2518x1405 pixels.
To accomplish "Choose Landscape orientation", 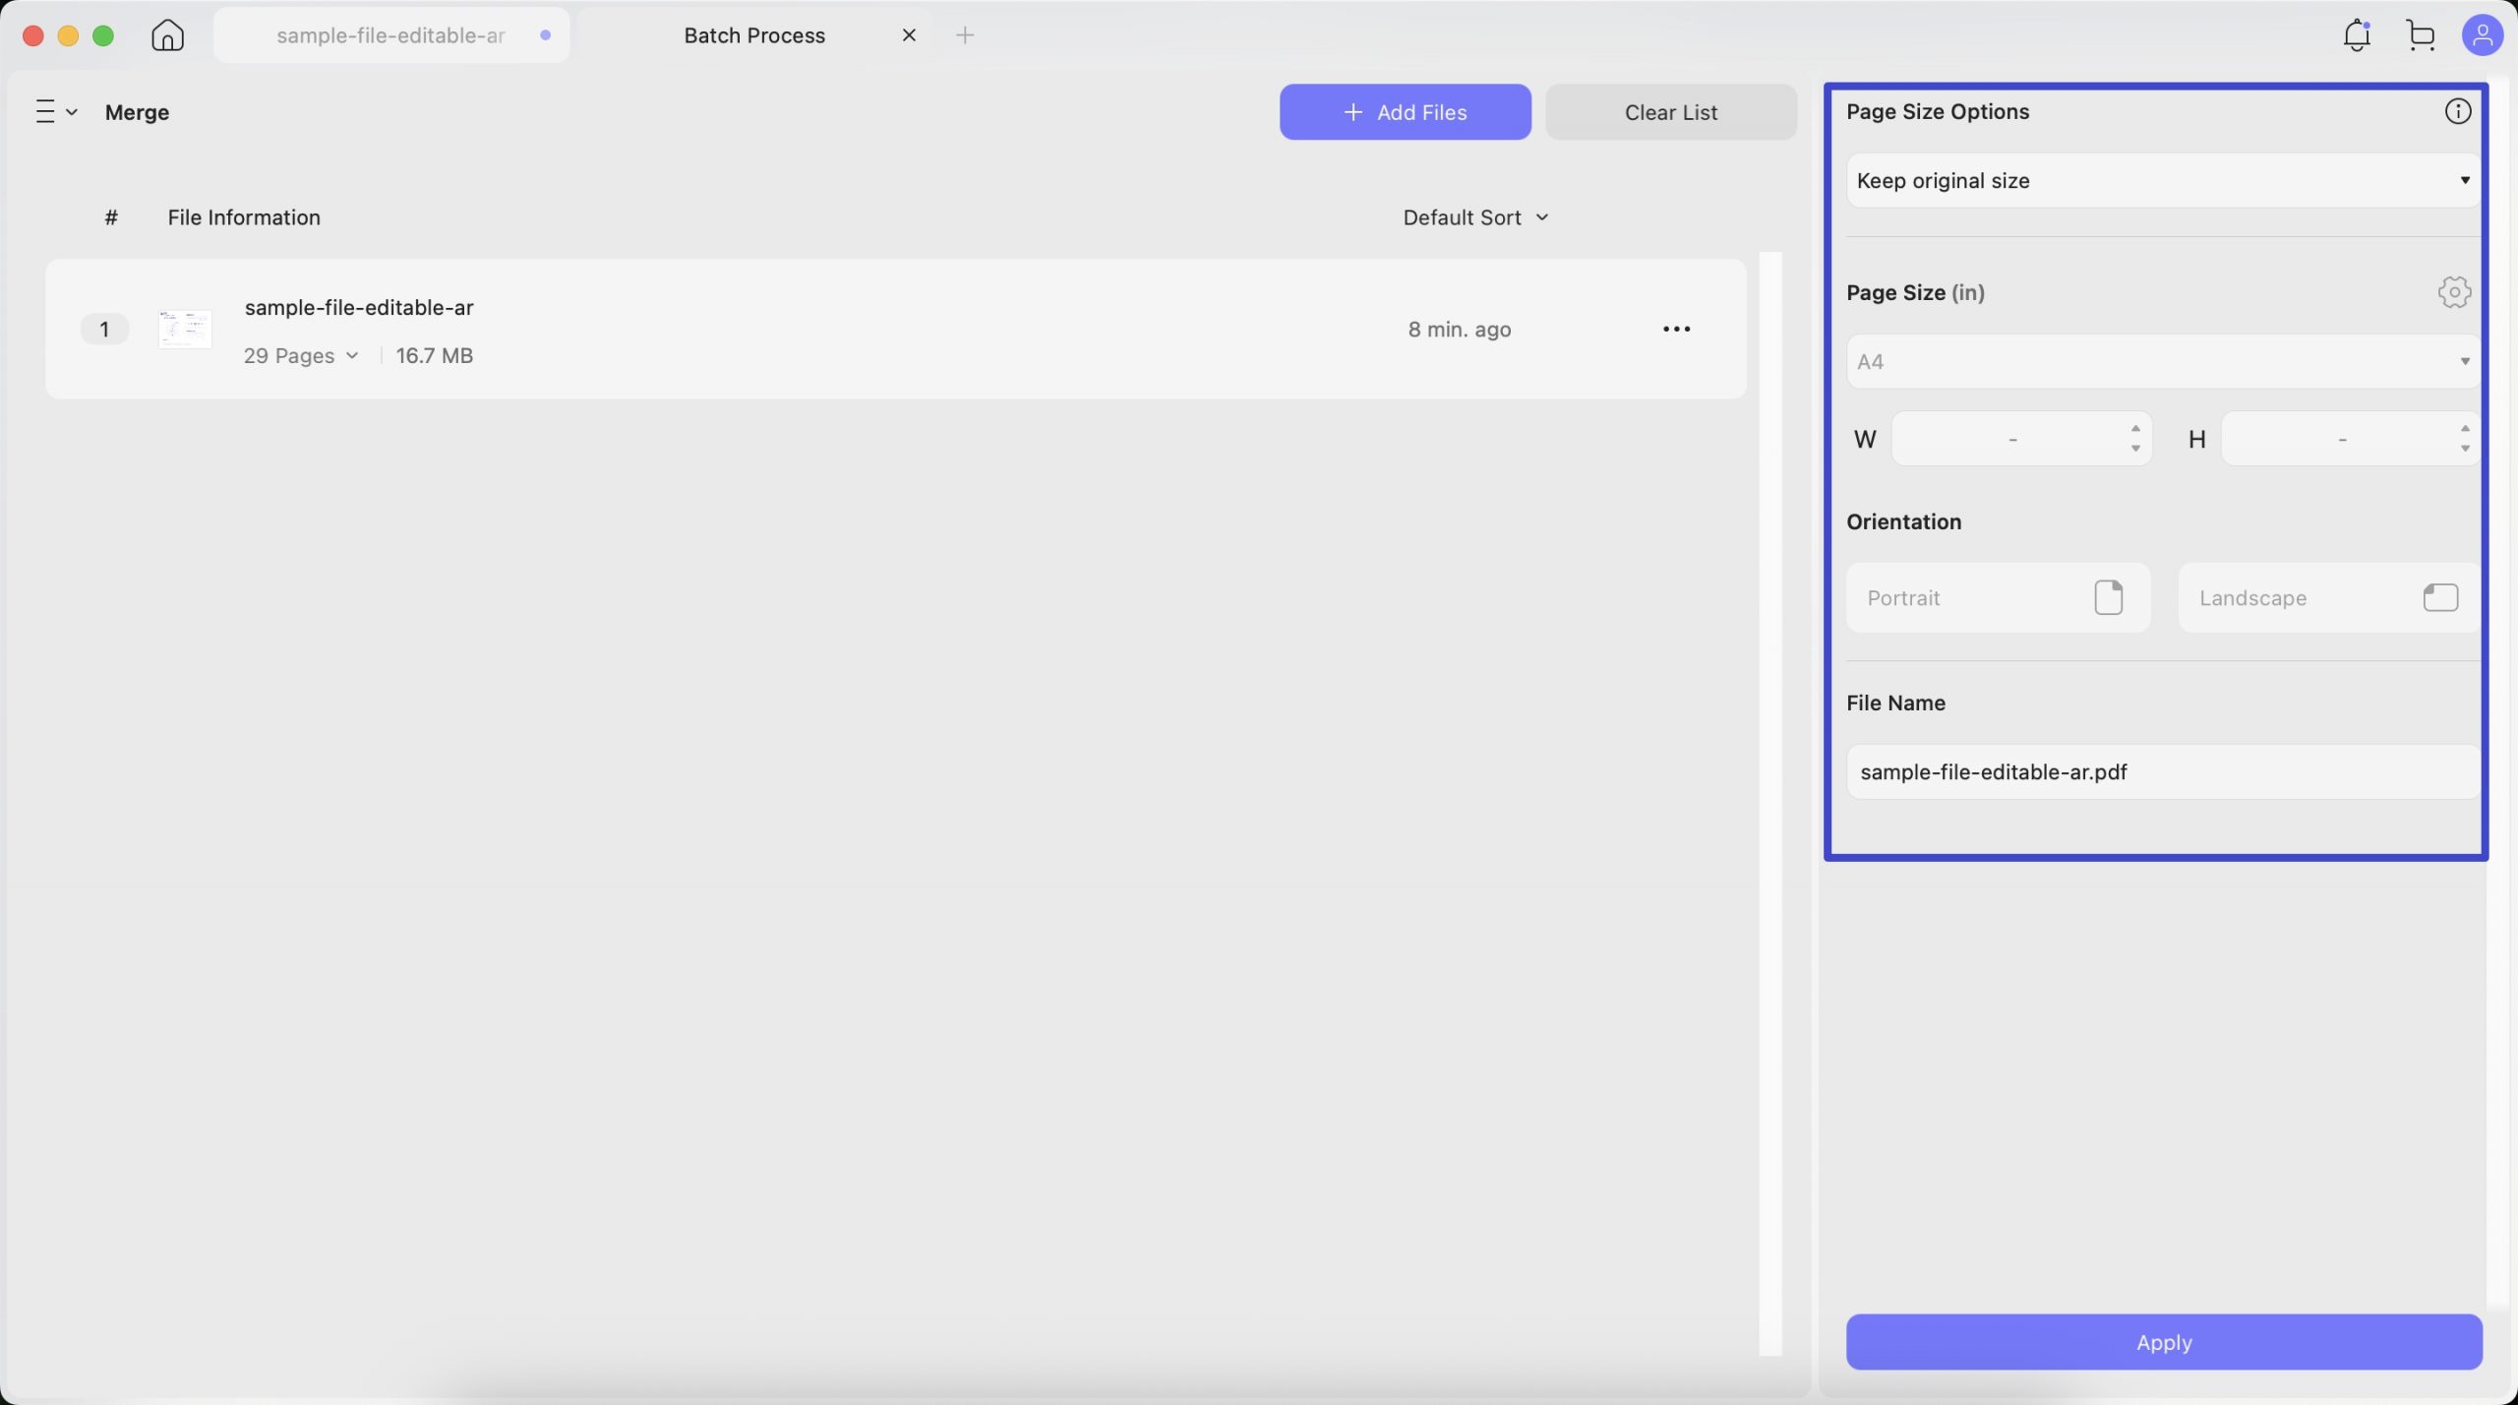I will (x=2329, y=597).
